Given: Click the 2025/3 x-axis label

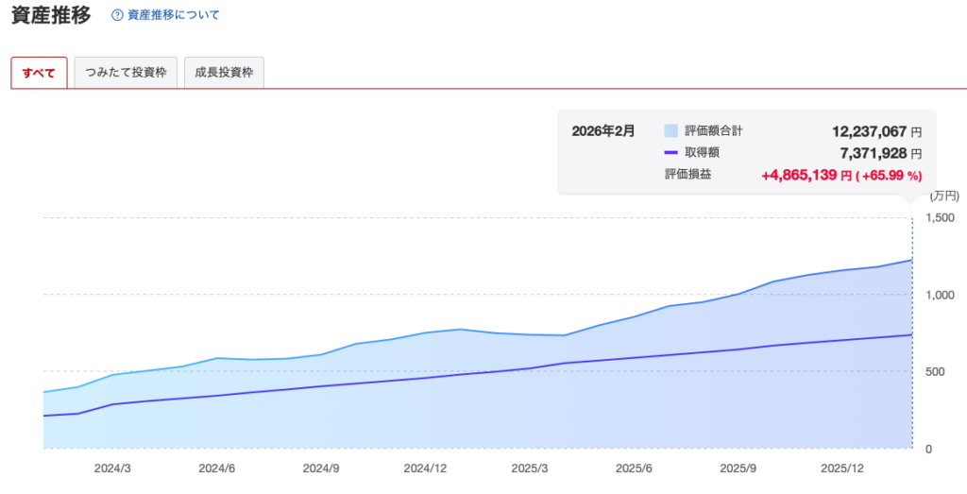Looking at the screenshot, I should [x=529, y=468].
